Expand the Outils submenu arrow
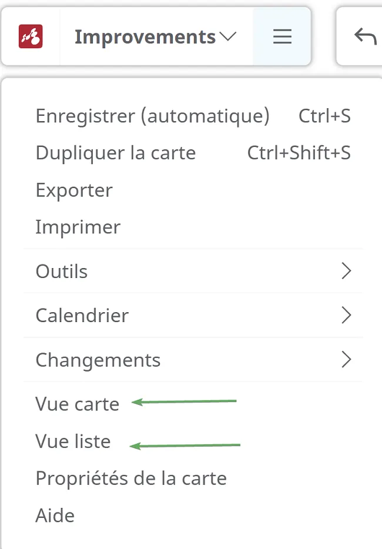The image size is (382, 549). point(346,271)
